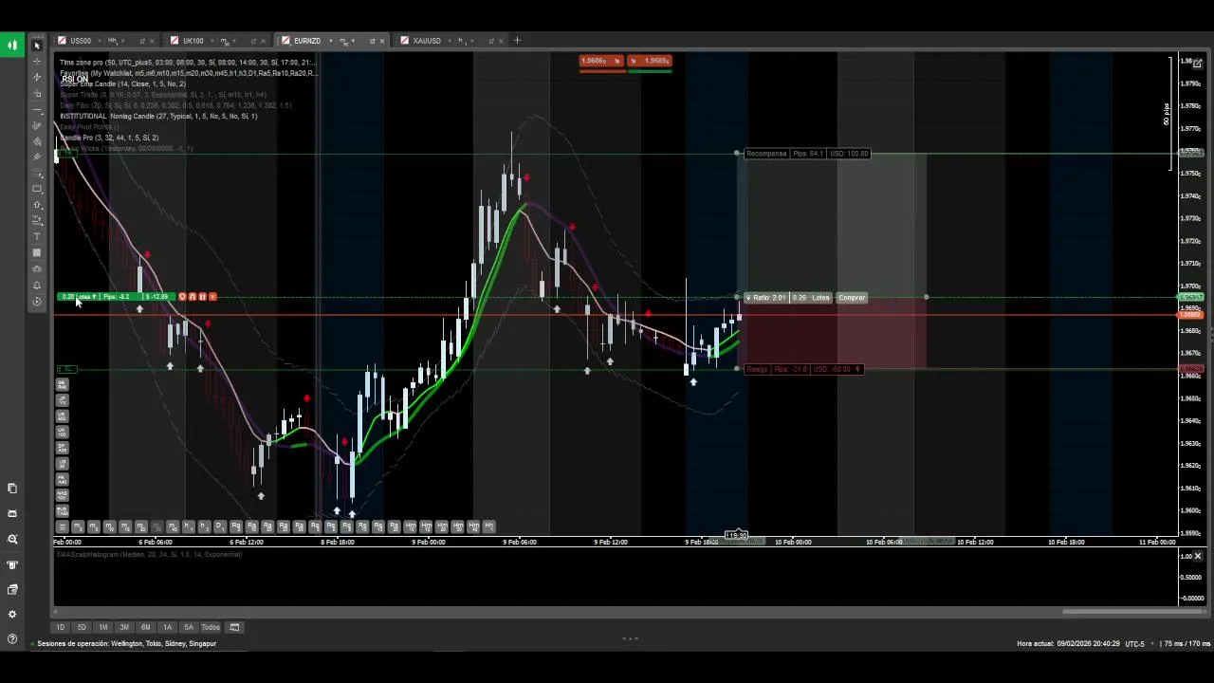Screen dimensions: 1214x683
Task: Click the pop-out icon at chart top right
Action: 1197,64
